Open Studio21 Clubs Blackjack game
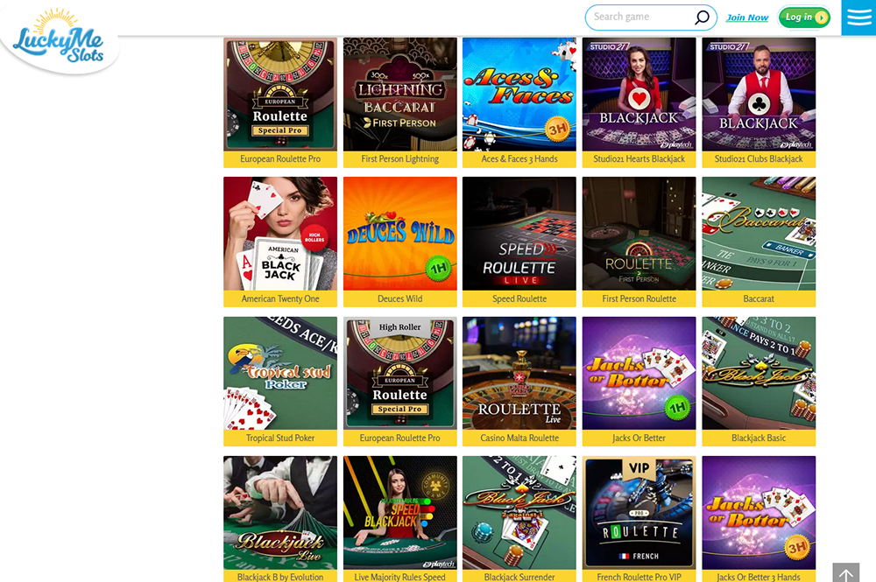Screen dimensions: 876x582 [x=759, y=95]
